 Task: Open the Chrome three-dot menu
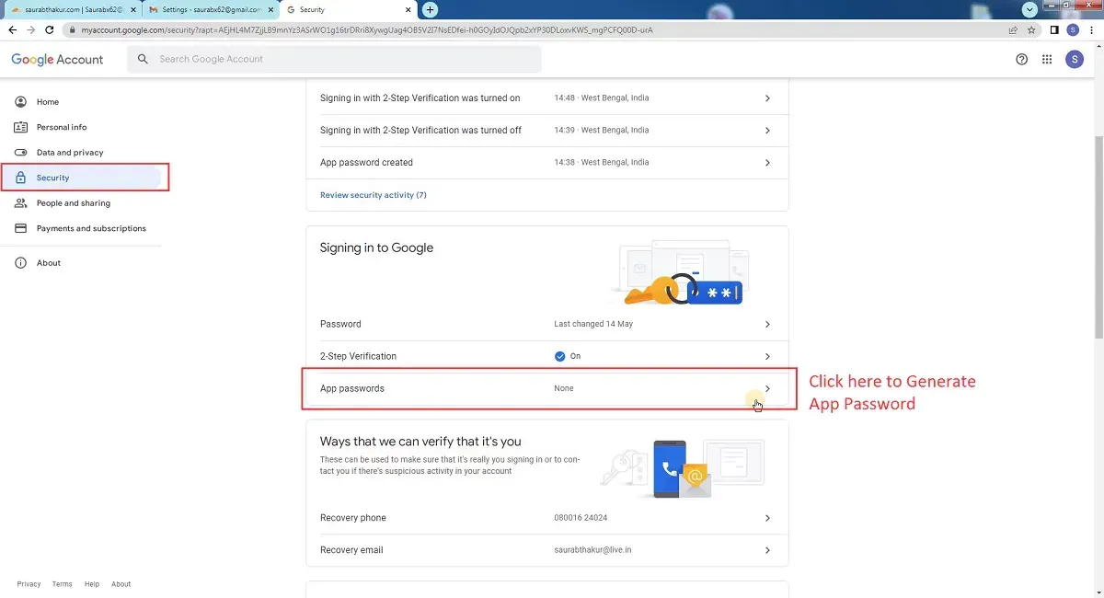(x=1091, y=29)
